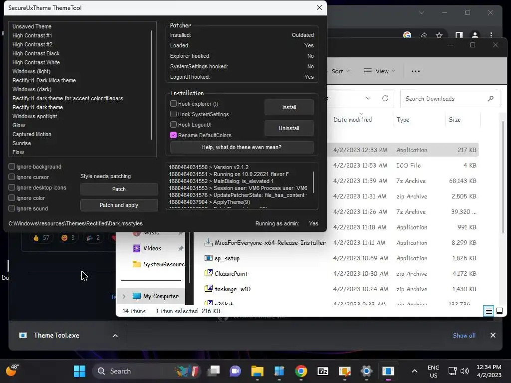Image resolution: width=511 pixels, height=383 pixels.
Task: Select the Captured Motion theme
Action: coord(31,134)
